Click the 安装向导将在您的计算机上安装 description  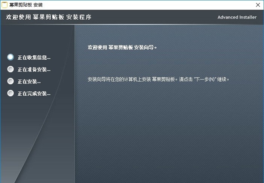tap(158, 79)
